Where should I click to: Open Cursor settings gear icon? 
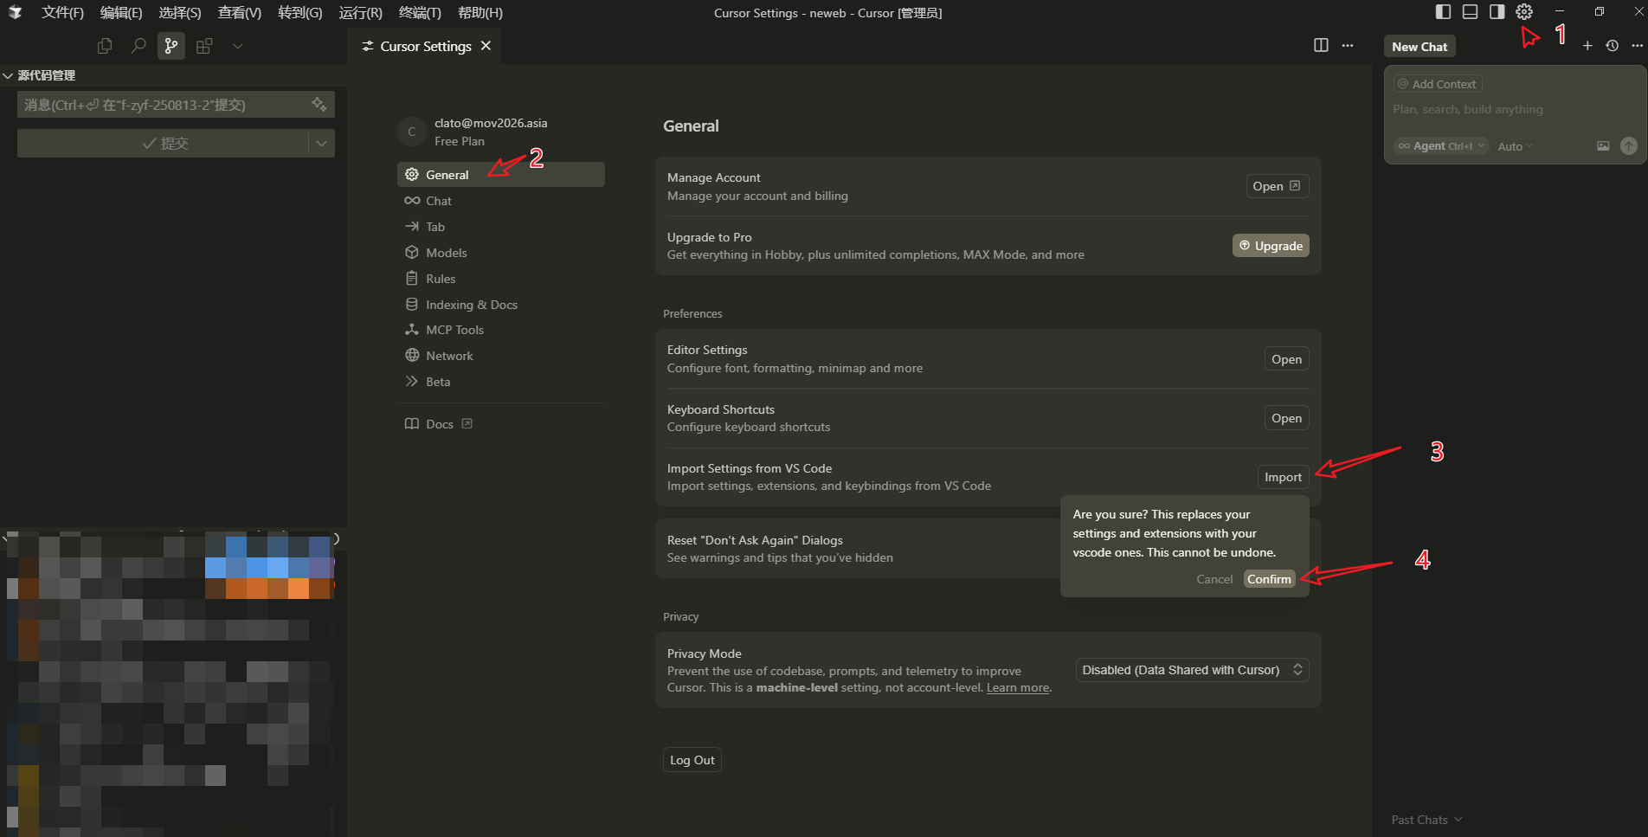(x=1524, y=12)
